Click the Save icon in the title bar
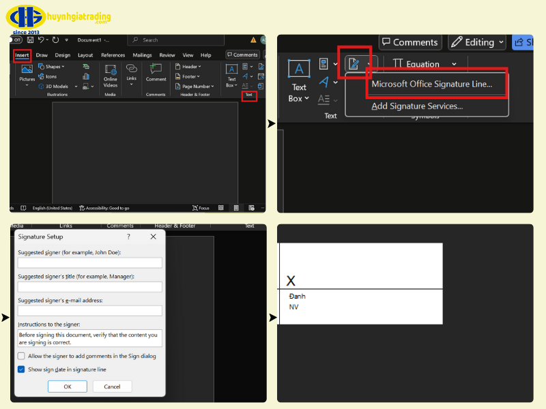Screen dimensions: 546x409 (x=31, y=40)
